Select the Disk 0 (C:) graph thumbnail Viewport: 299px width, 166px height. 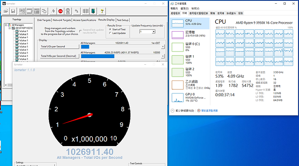tap(178, 47)
